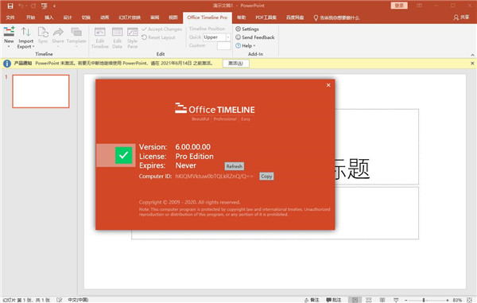Switch to the 设计 Design tab

point(68,17)
